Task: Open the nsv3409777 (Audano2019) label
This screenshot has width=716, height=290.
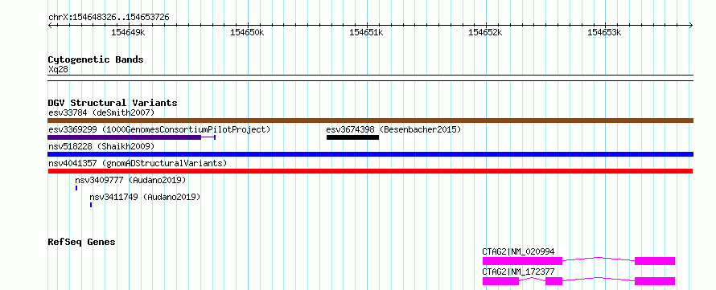Action: (130, 180)
